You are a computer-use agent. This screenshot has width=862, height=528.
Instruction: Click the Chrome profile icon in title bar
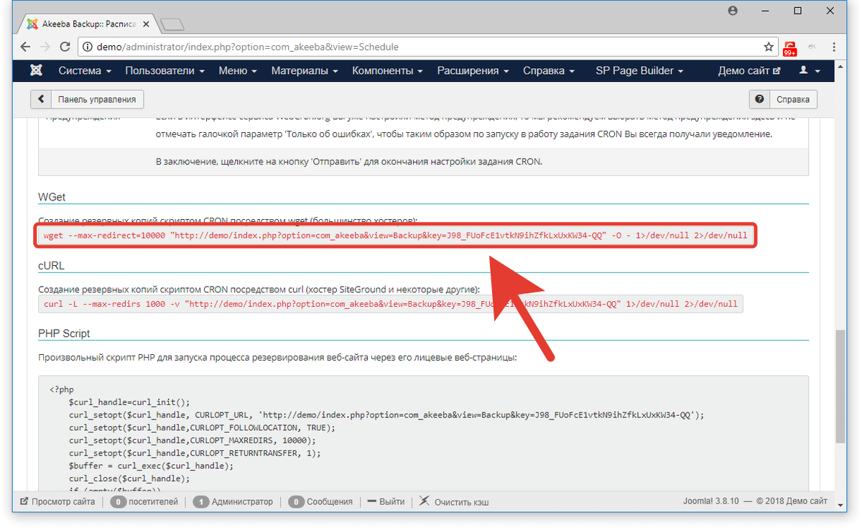point(732,11)
